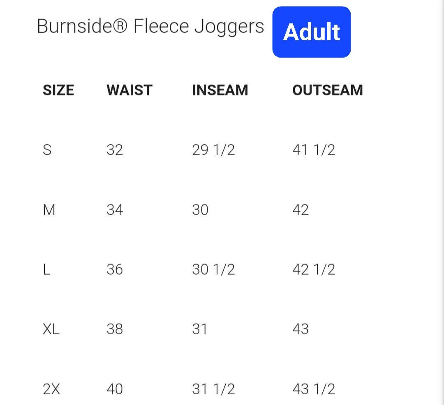Select the size M row label
444x405 pixels.
pyautogui.click(x=49, y=210)
